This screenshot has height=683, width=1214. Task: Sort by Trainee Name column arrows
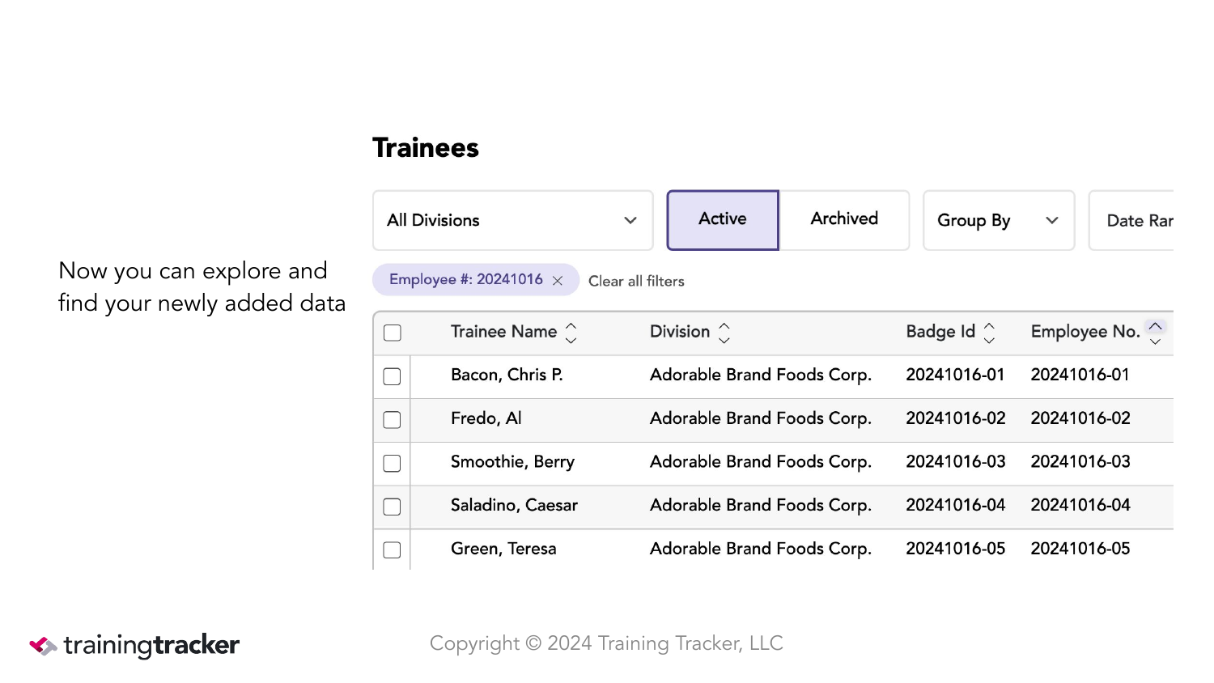[x=571, y=333]
